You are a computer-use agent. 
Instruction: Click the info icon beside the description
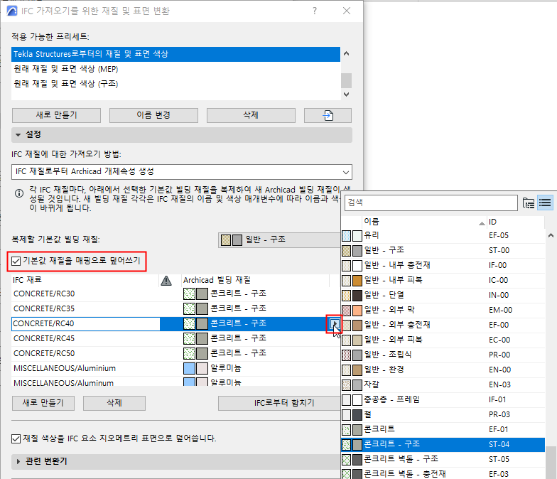pyautogui.click(x=18, y=193)
